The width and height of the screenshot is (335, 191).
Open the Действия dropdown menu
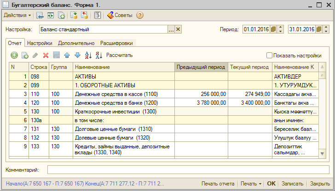tap(17, 15)
